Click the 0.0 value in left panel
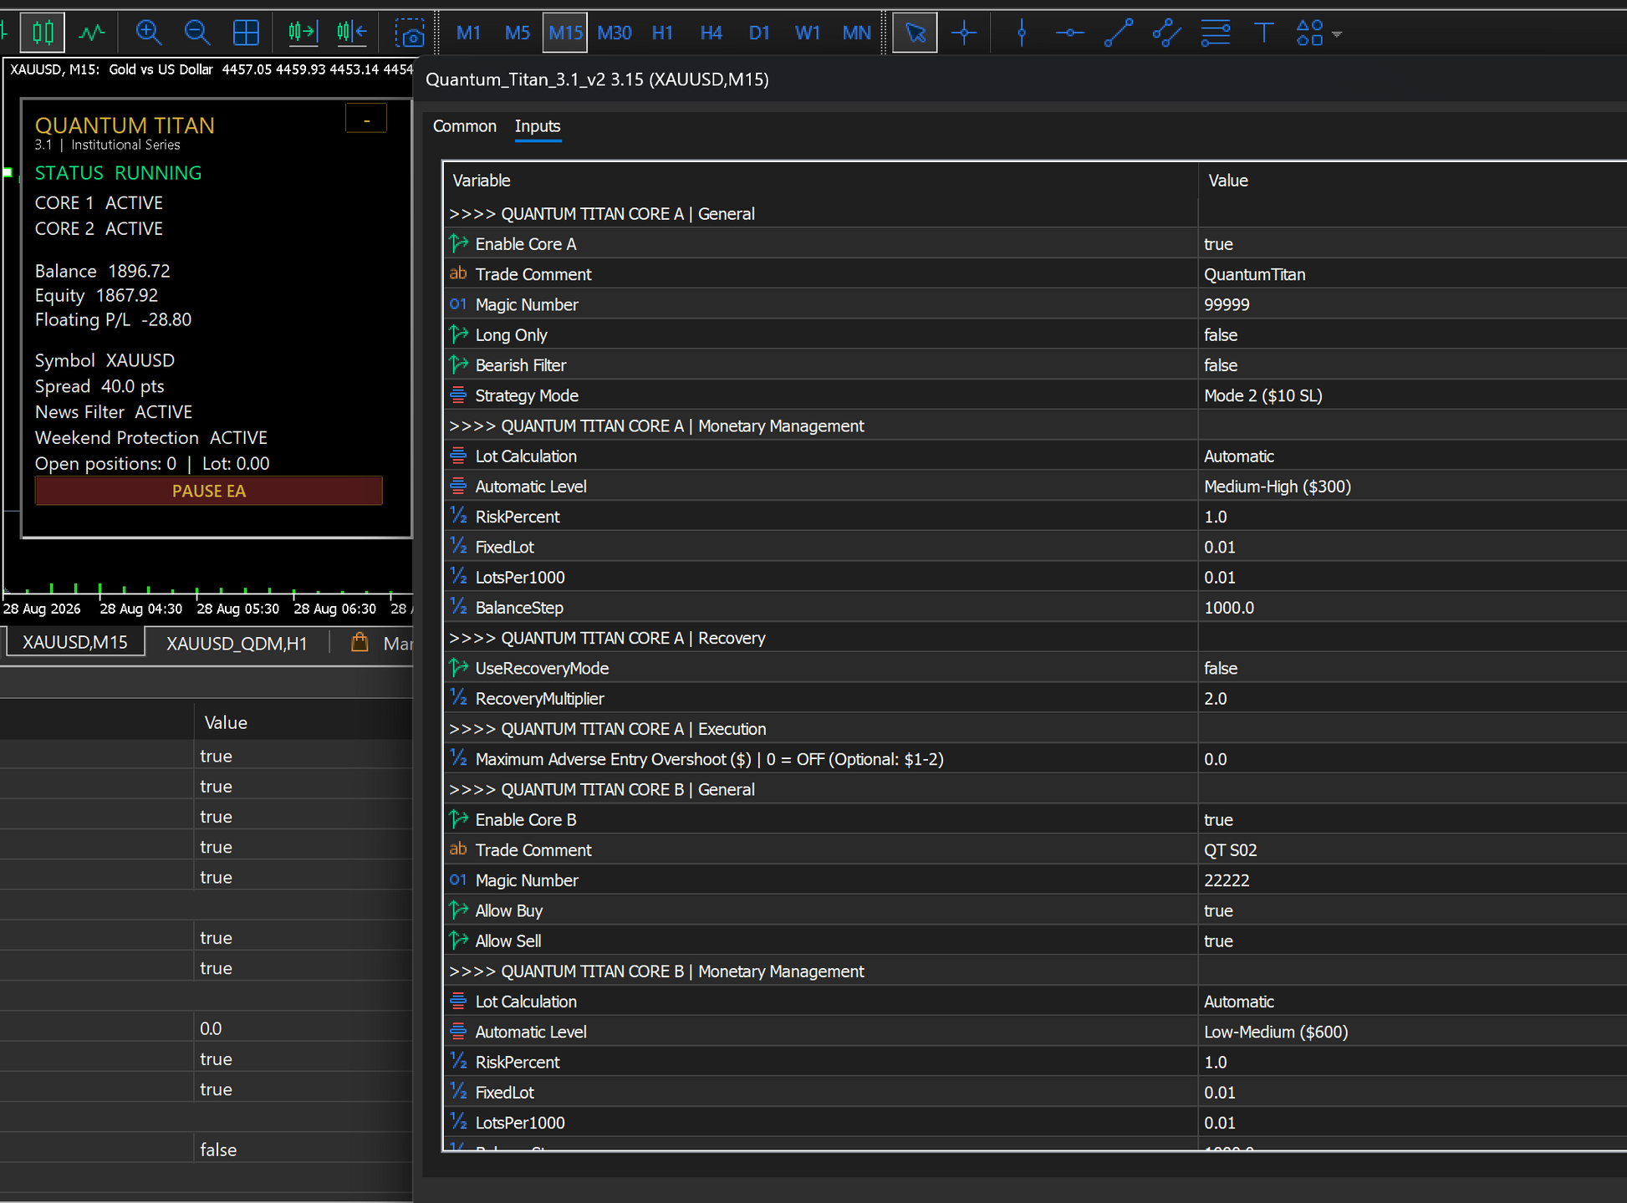The width and height of the screenshot is (1627, 1203). pos(211,1028)
